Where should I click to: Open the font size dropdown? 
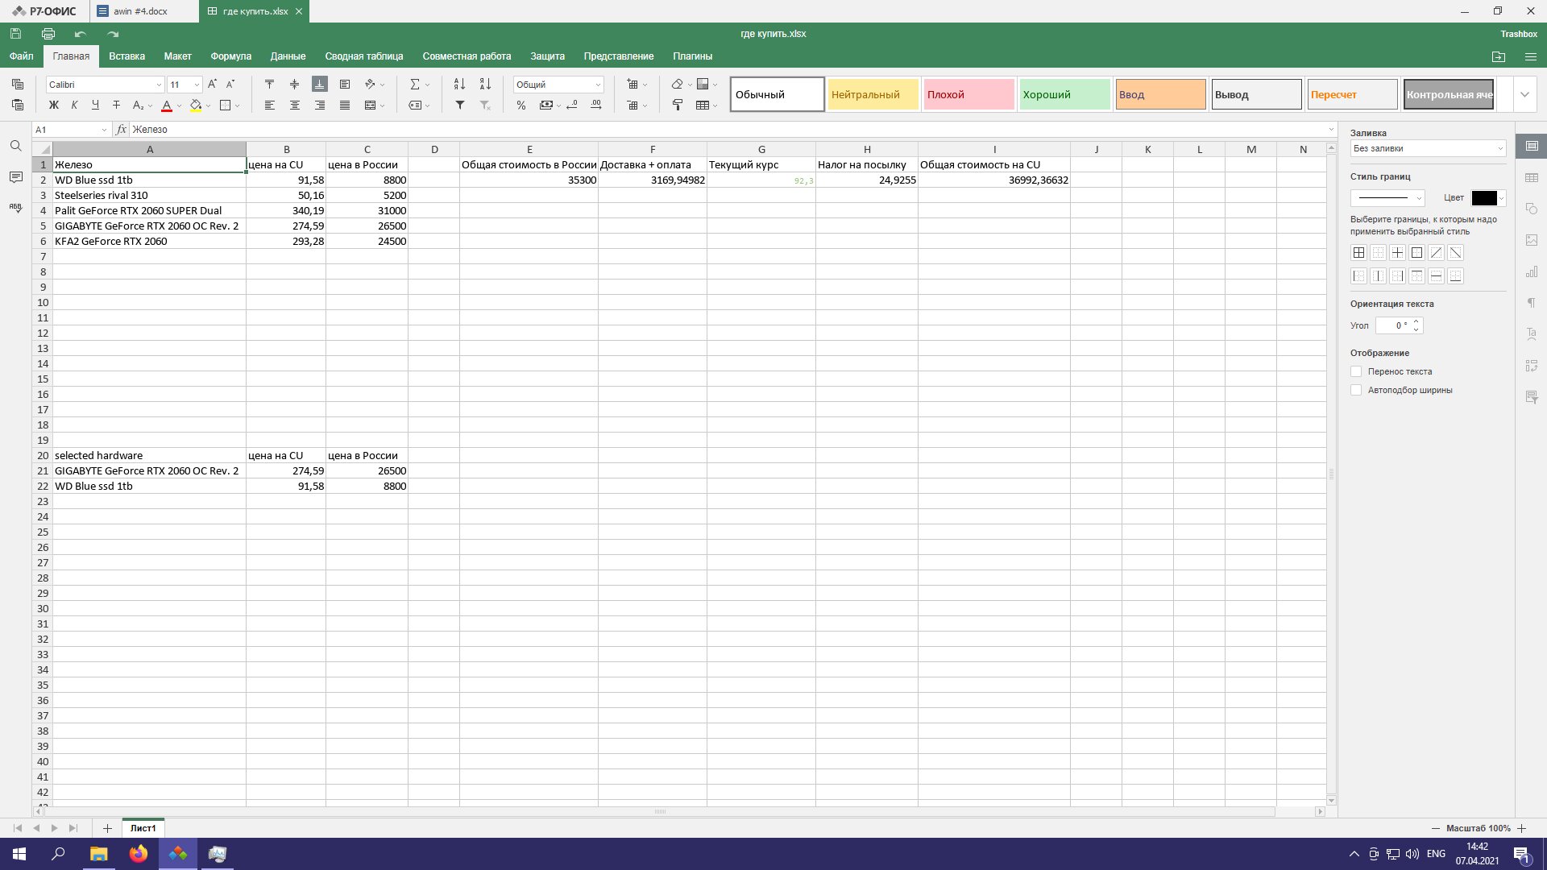[x=197, y=85]
